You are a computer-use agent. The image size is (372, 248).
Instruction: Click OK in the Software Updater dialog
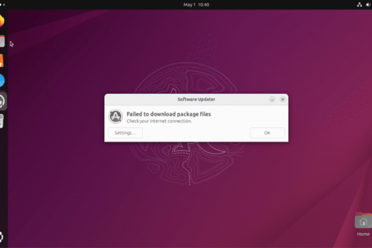click(267, 133)
